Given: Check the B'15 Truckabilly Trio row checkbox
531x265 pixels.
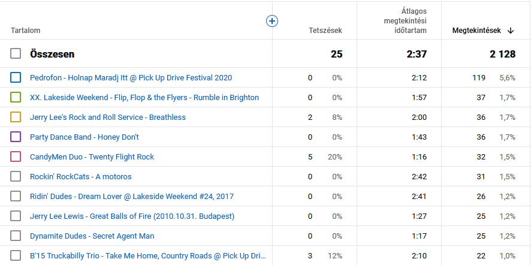Looking at the screenshot, I should pyautogui.click(x=16, y=255).
